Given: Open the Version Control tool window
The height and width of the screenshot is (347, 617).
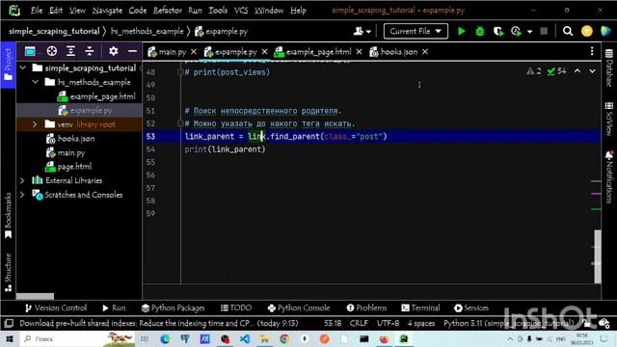Looking at the screenshot, I should pos(56,308).
